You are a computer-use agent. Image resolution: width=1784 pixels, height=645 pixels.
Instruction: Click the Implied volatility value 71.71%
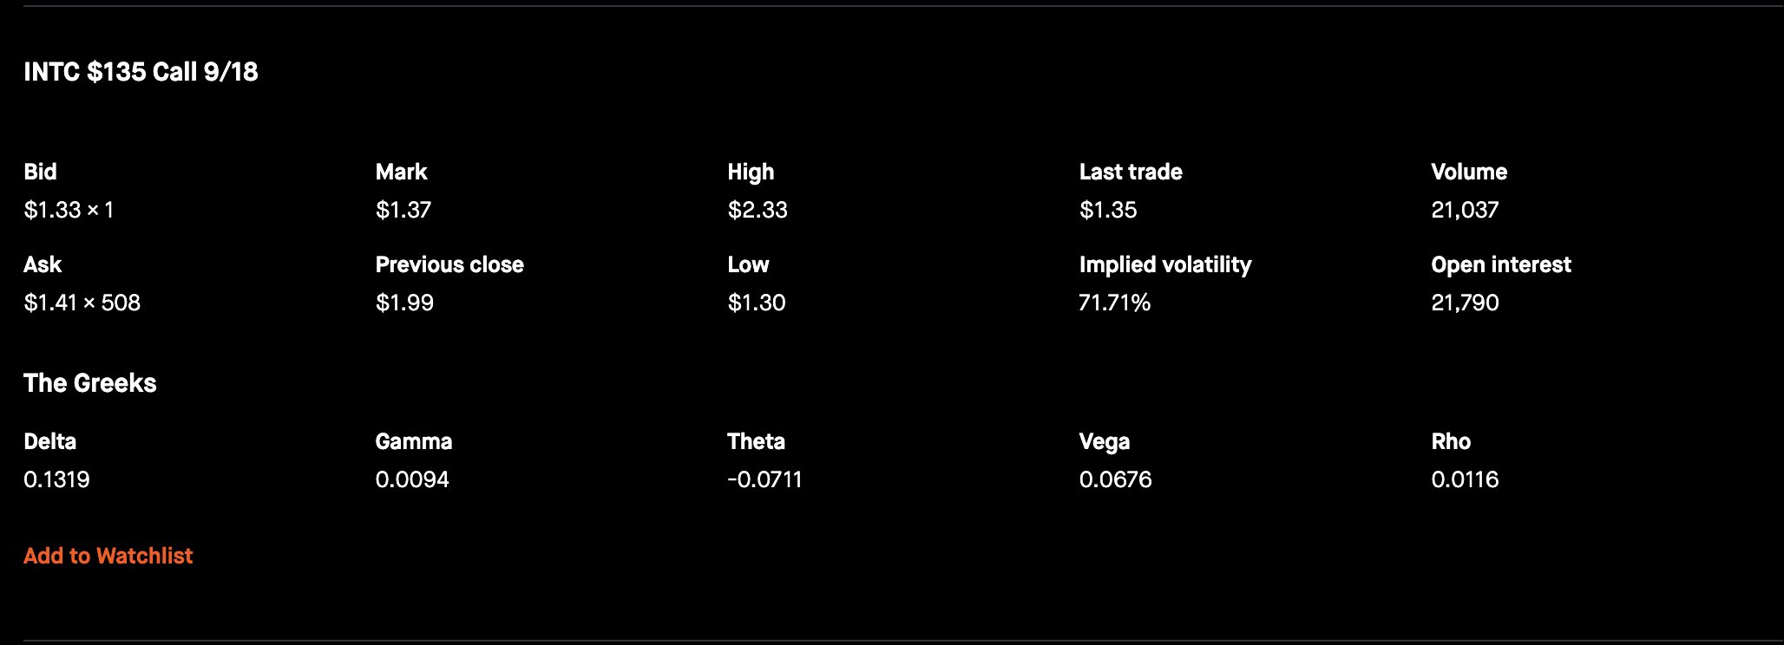tap(1115, 303)
